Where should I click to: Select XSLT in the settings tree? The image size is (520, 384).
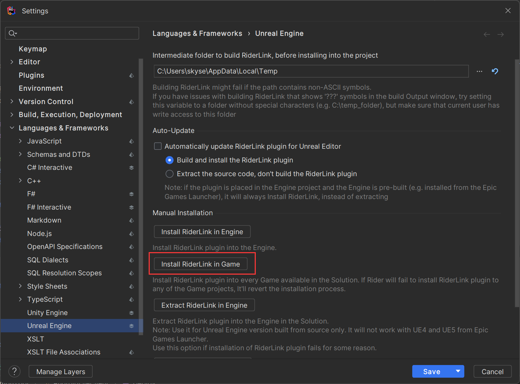click(36, 339)
